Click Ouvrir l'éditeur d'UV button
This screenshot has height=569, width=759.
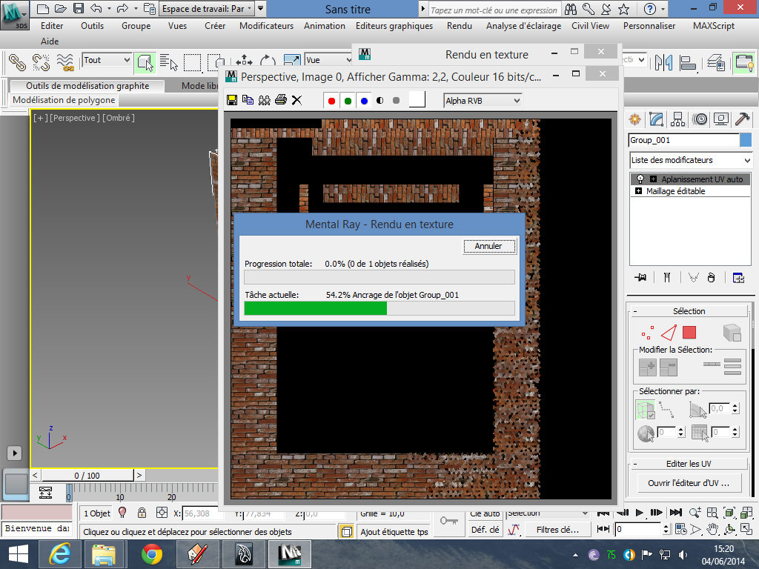pos(689,483)
